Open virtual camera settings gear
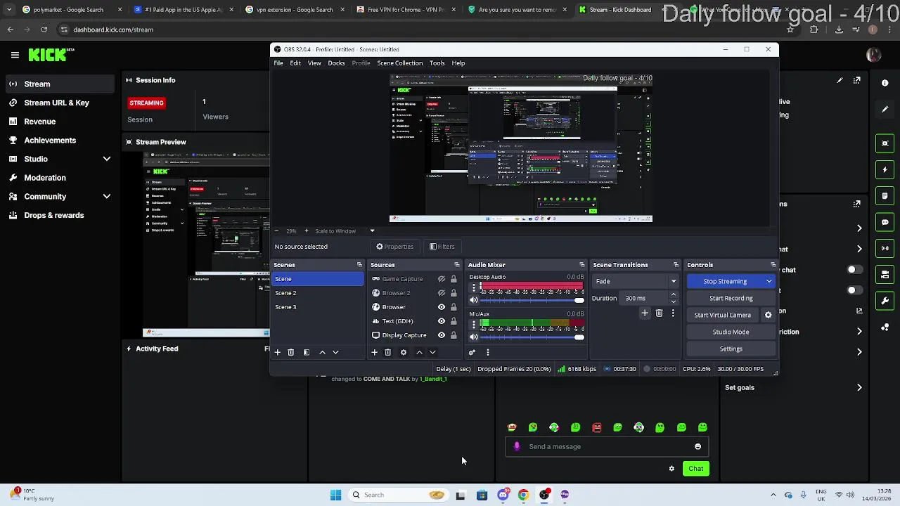Screen dimensions: 900x506 (768, 315)
